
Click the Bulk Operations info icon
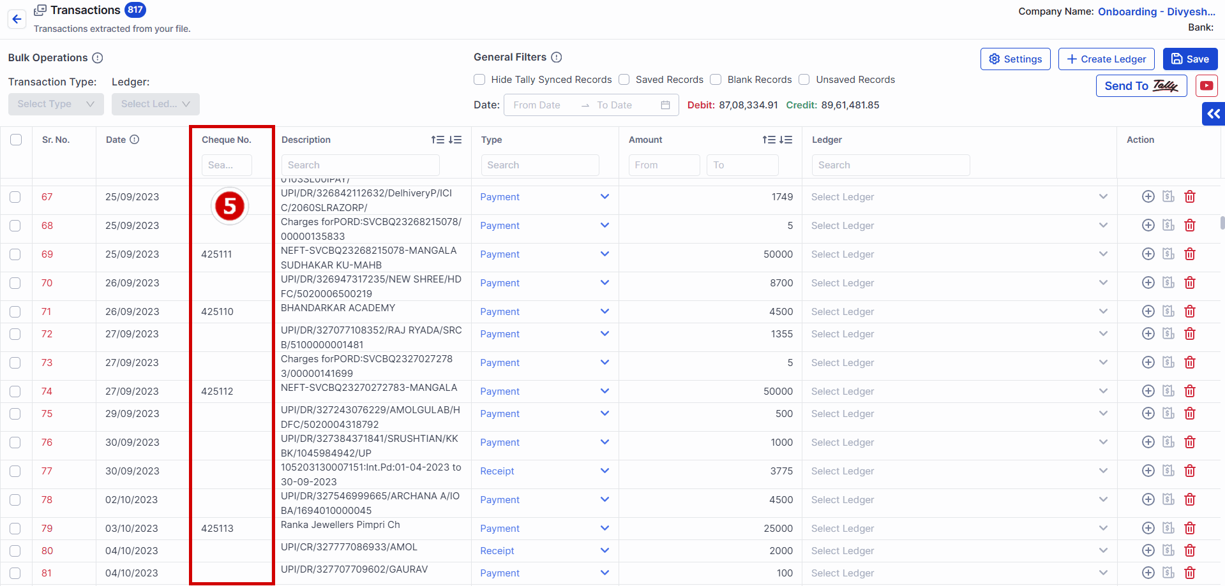98,58
